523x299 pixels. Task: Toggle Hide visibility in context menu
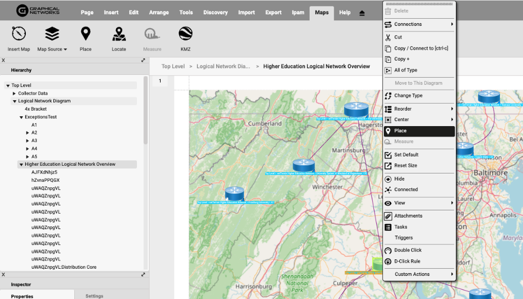(388, 179)
